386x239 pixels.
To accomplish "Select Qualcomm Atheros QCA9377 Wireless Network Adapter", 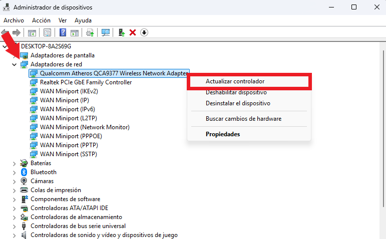I will [x=114, y=73].
